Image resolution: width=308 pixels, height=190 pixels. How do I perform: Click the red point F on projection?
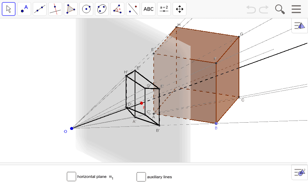pyautogui.click(x=142, y=103)
